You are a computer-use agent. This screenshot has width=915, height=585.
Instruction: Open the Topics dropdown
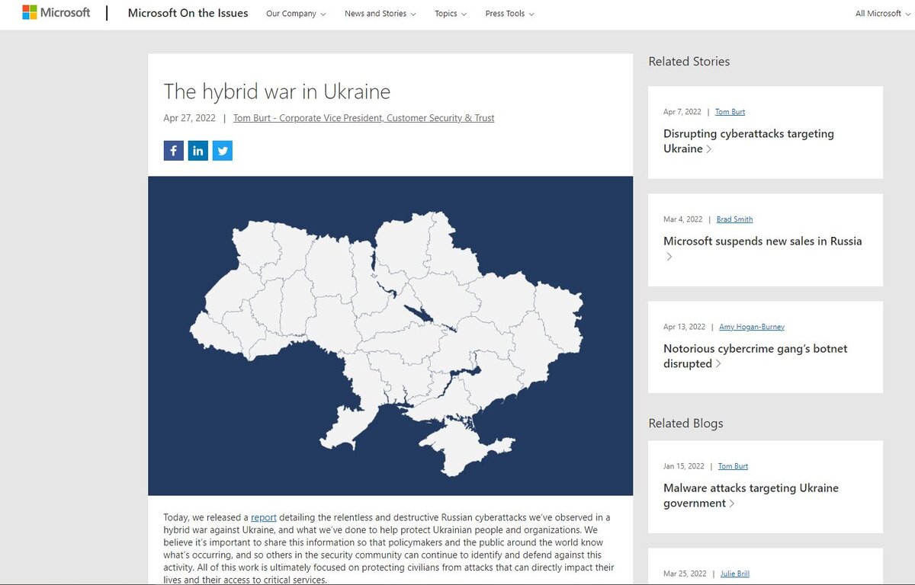[451, 14]
